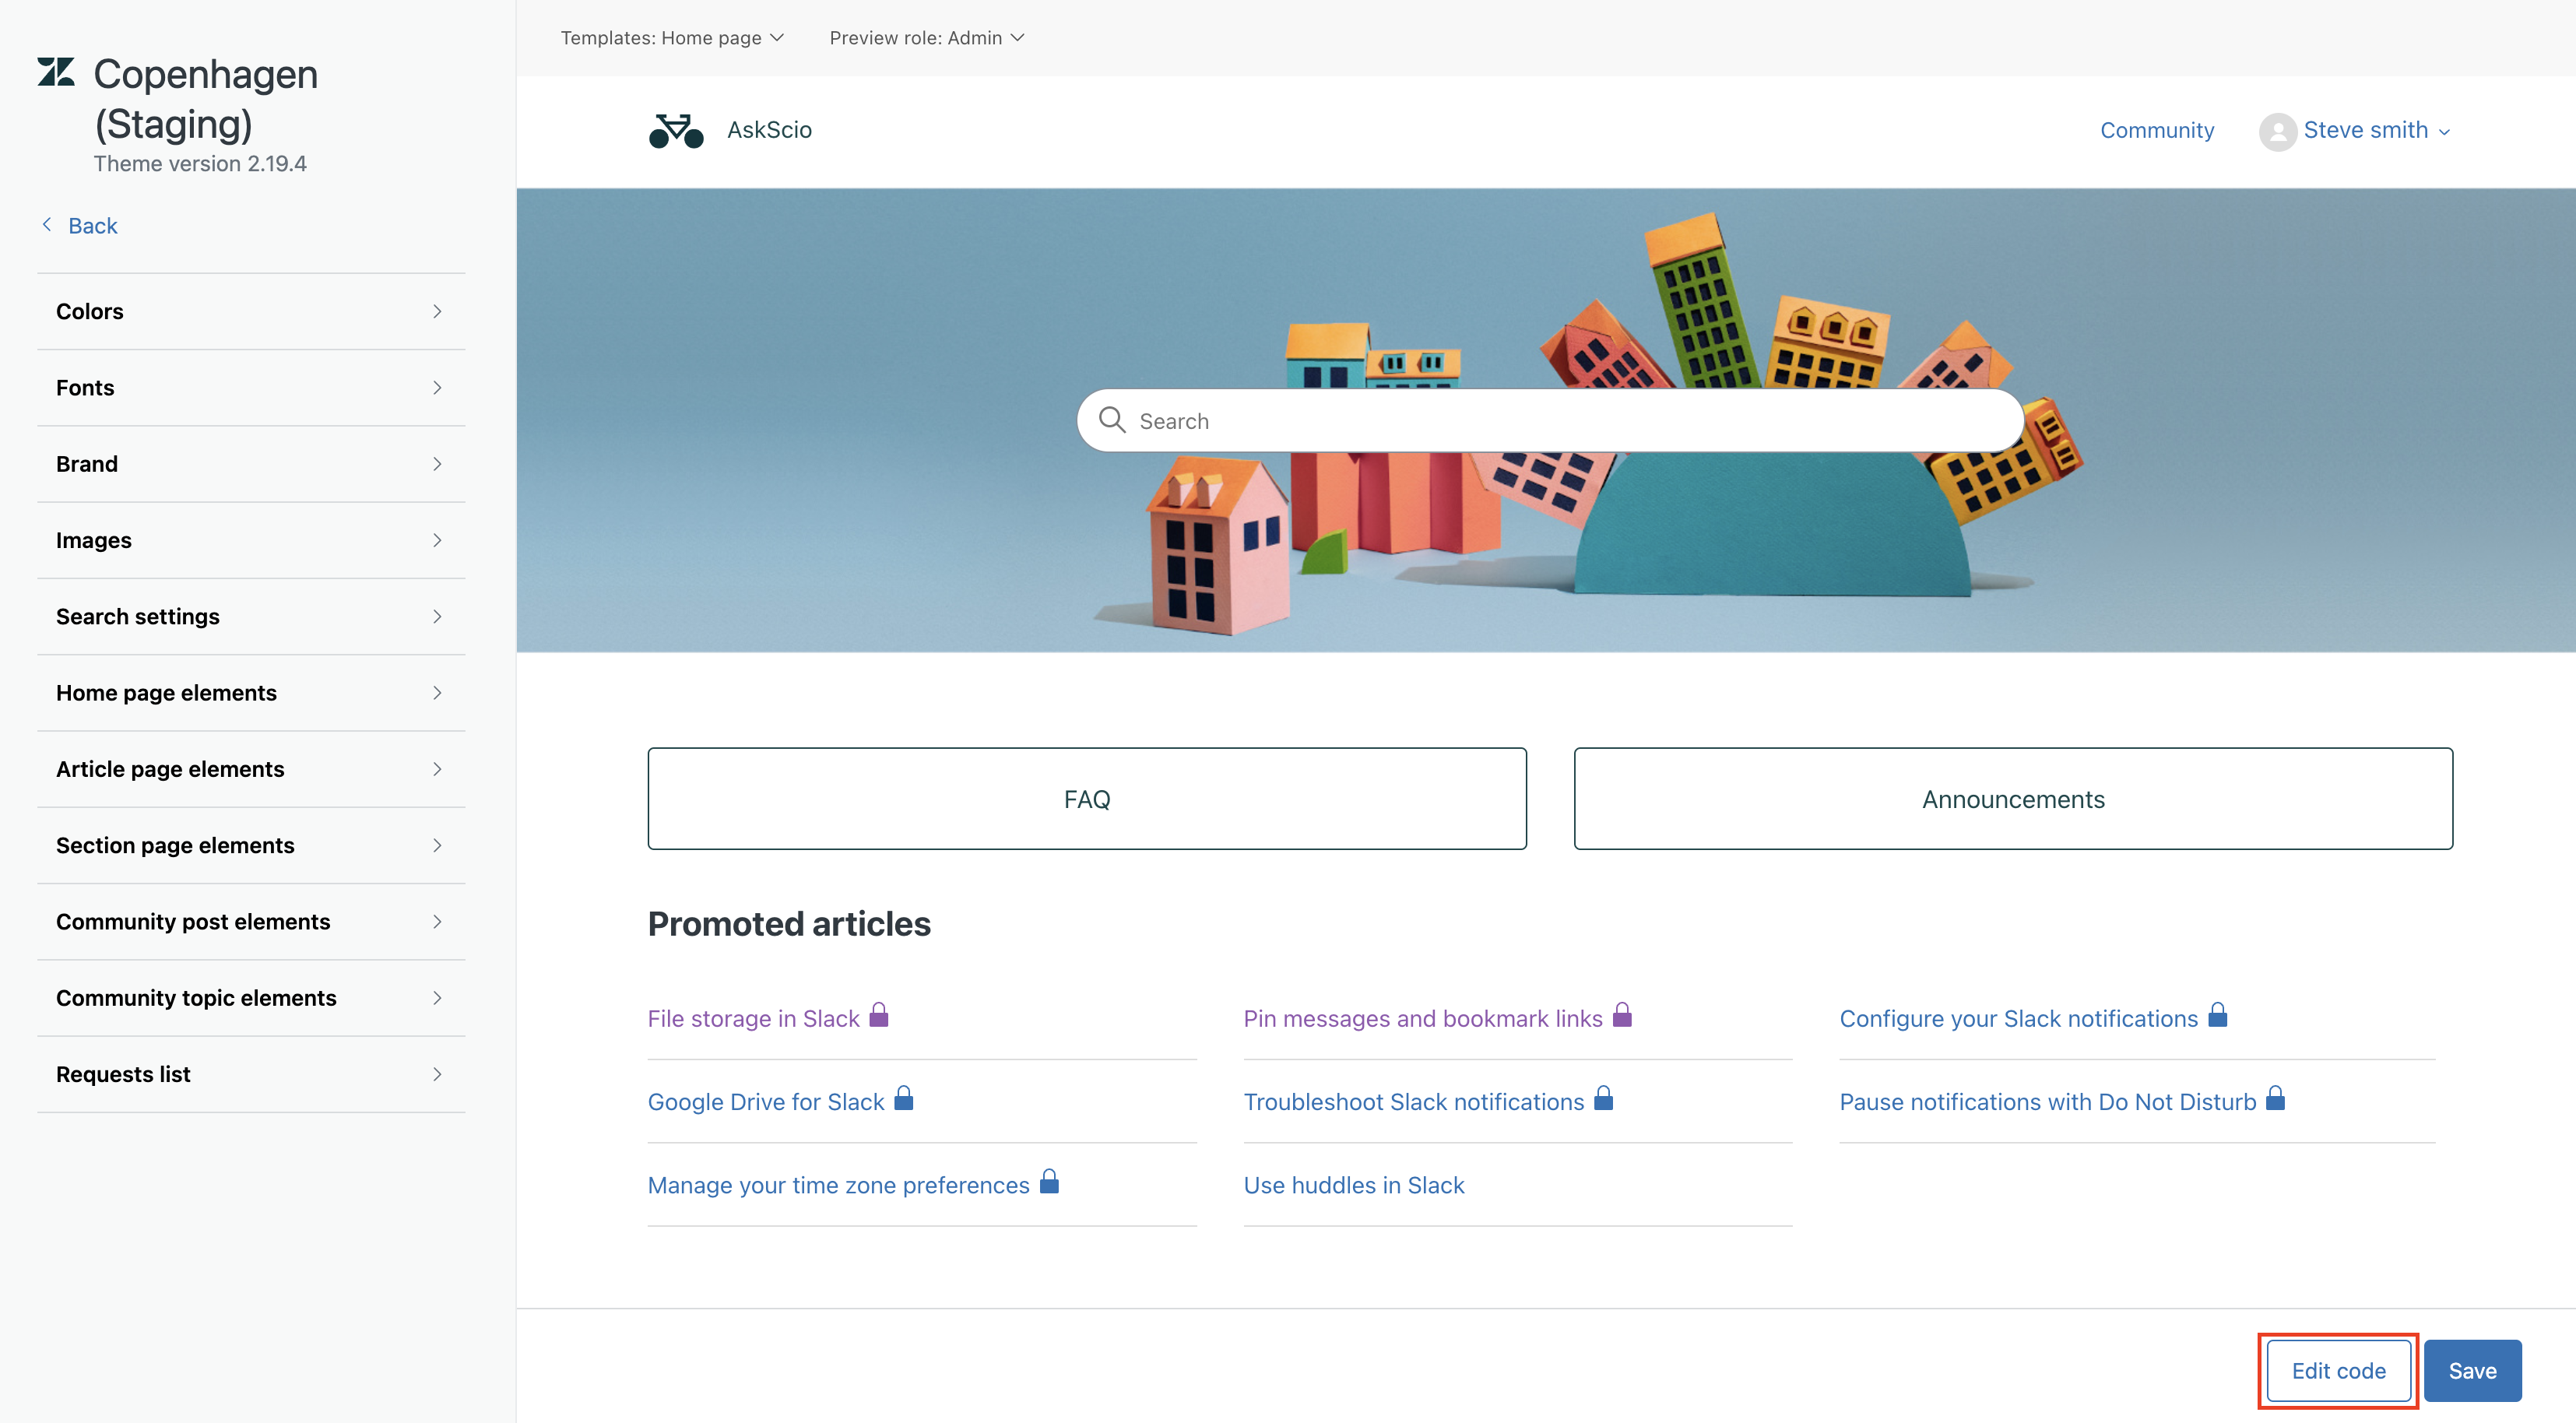Select the Announcements category box
The height and width of the screenshot is (1423, 2576).
click(2012, 799)
